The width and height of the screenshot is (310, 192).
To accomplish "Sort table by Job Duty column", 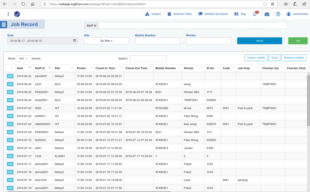I will 248,68.
